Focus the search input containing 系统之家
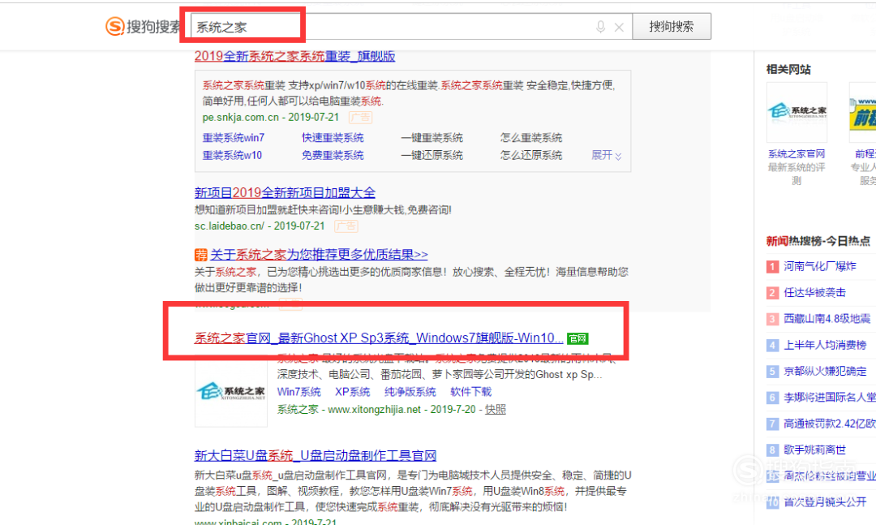 (x=412, y=26)
